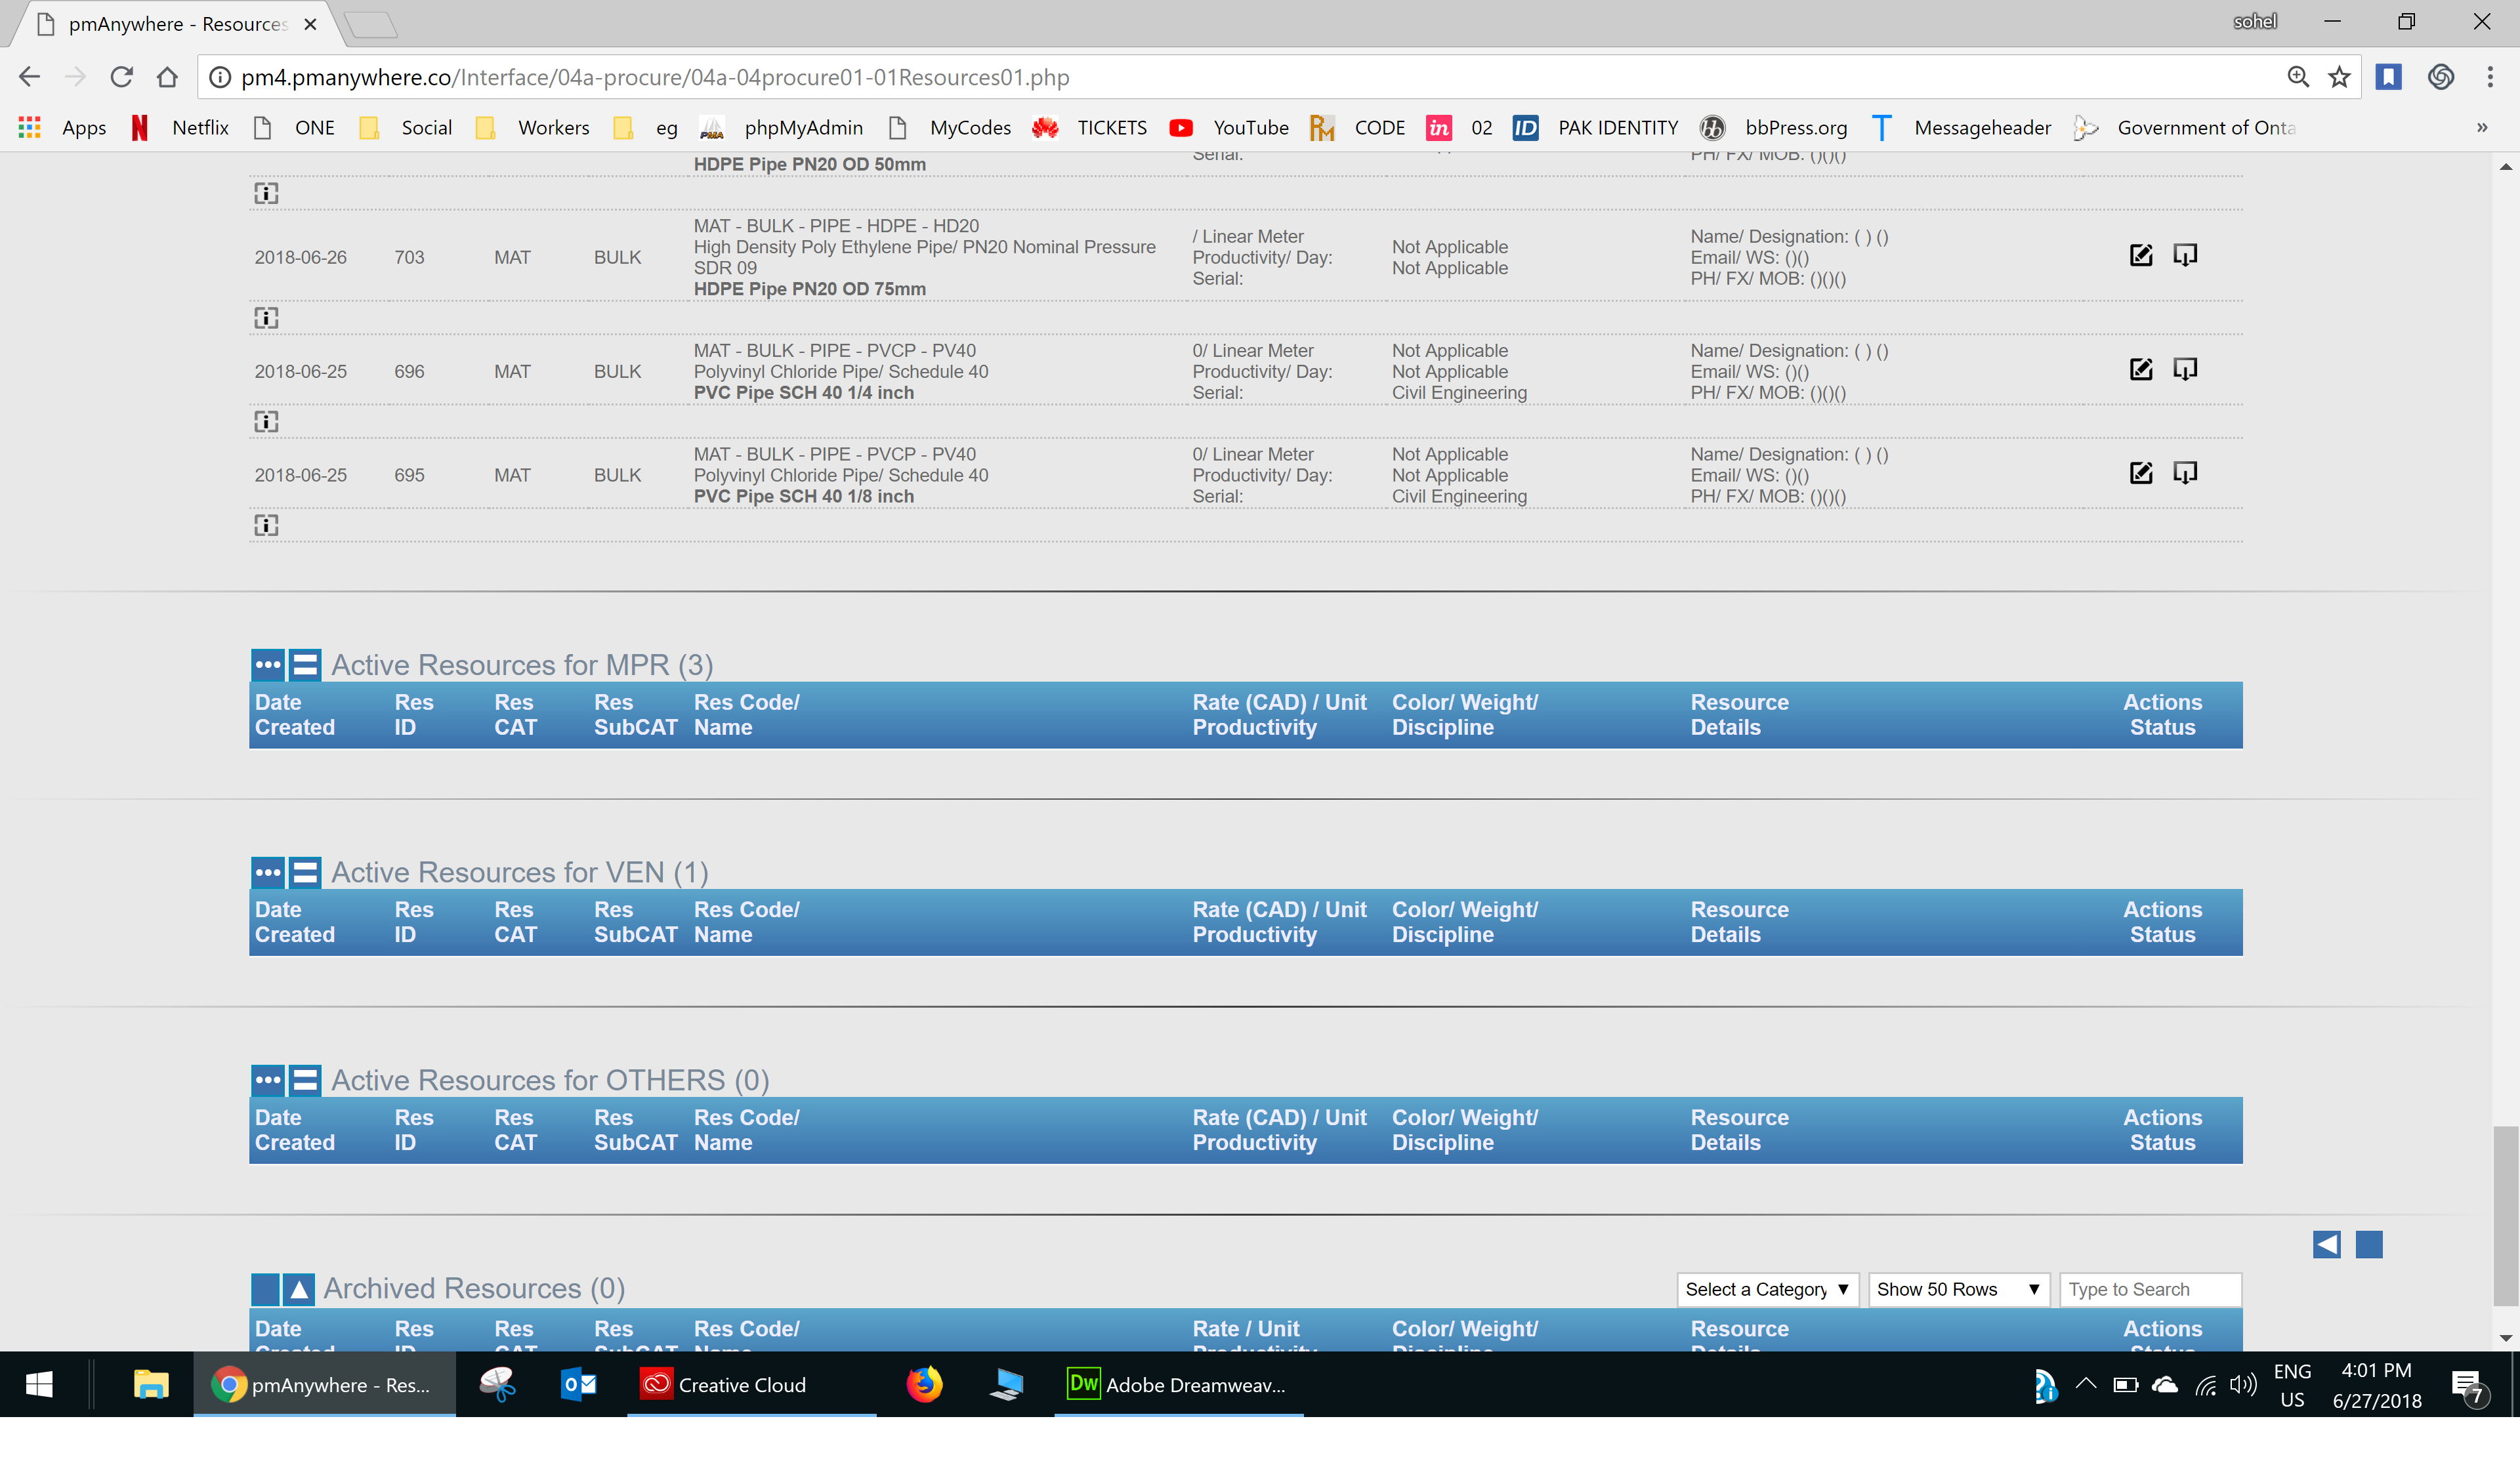Switch to pmAnywhere Resources browser tab
This screenshot has height=1463, width=2520.
[x=177, y=24]
